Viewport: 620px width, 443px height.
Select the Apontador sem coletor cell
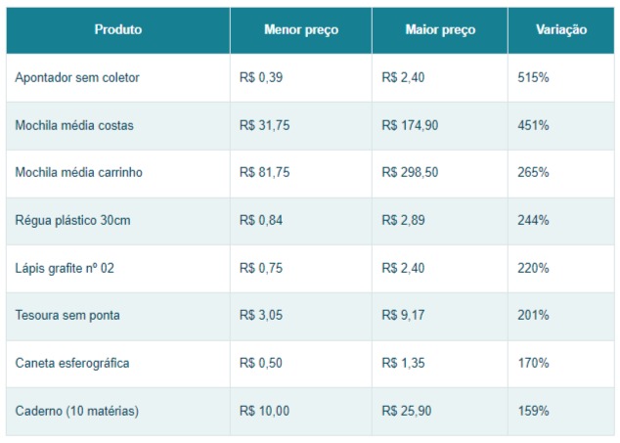click(77, 78)
